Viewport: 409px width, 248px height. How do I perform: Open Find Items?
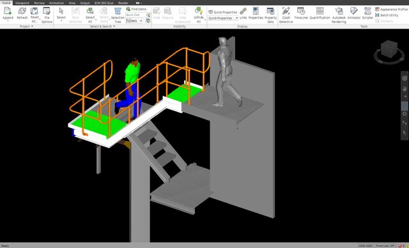136,9
